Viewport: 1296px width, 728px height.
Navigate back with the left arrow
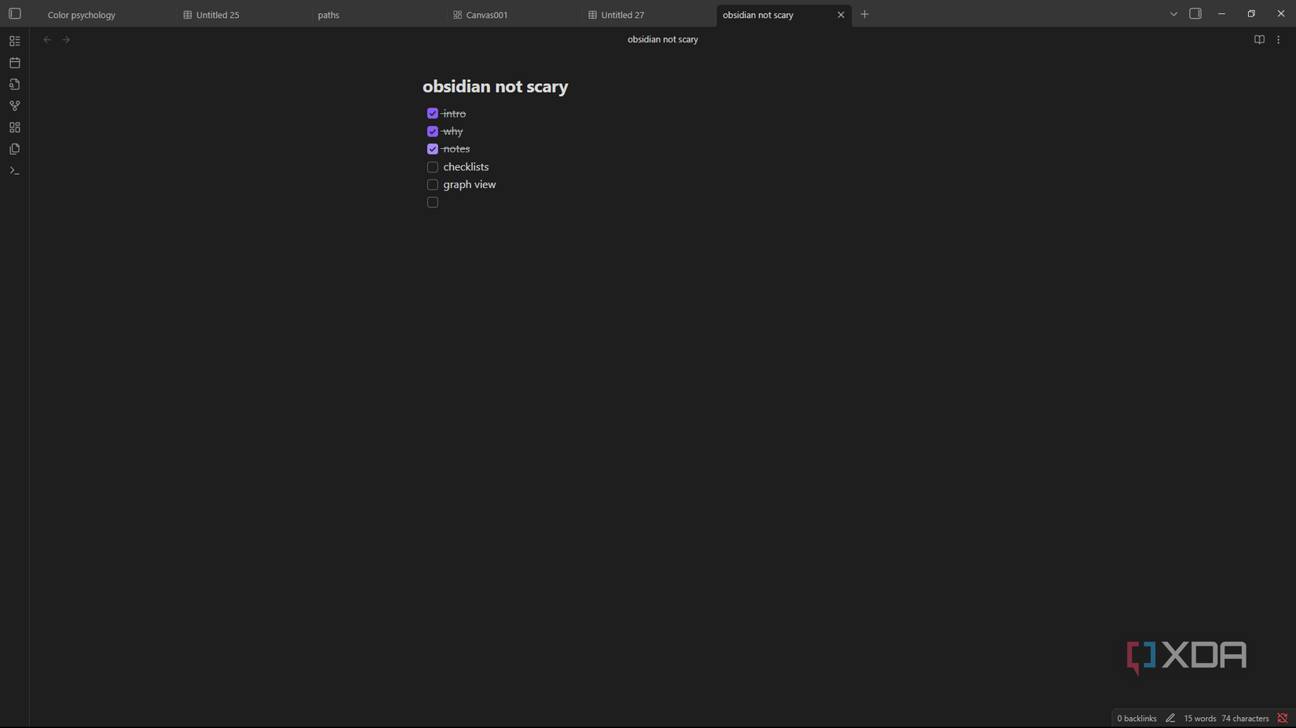pos(47,39)
